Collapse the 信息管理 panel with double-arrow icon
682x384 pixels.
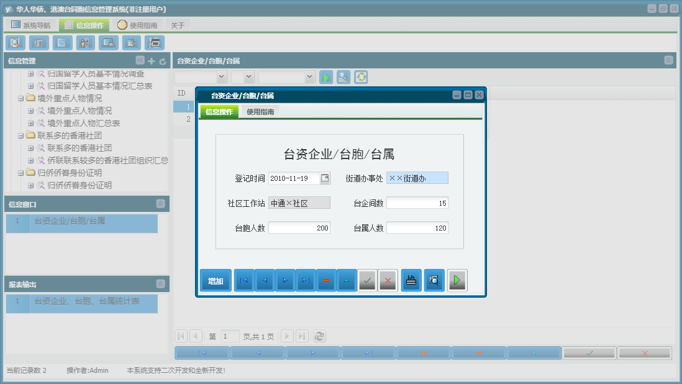pyautogui.click(x=140, y=60)
